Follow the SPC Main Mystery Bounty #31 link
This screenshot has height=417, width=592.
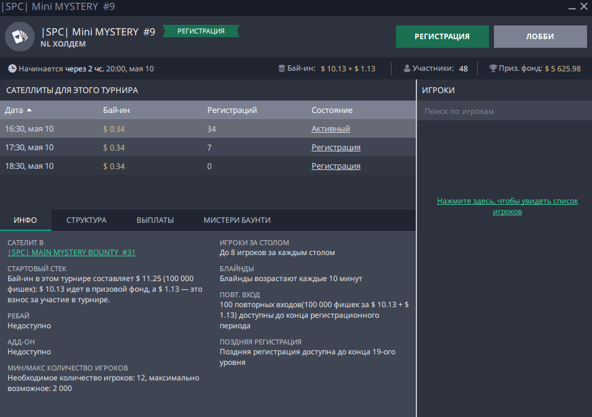pyautogui.click(x=71, y=253)
